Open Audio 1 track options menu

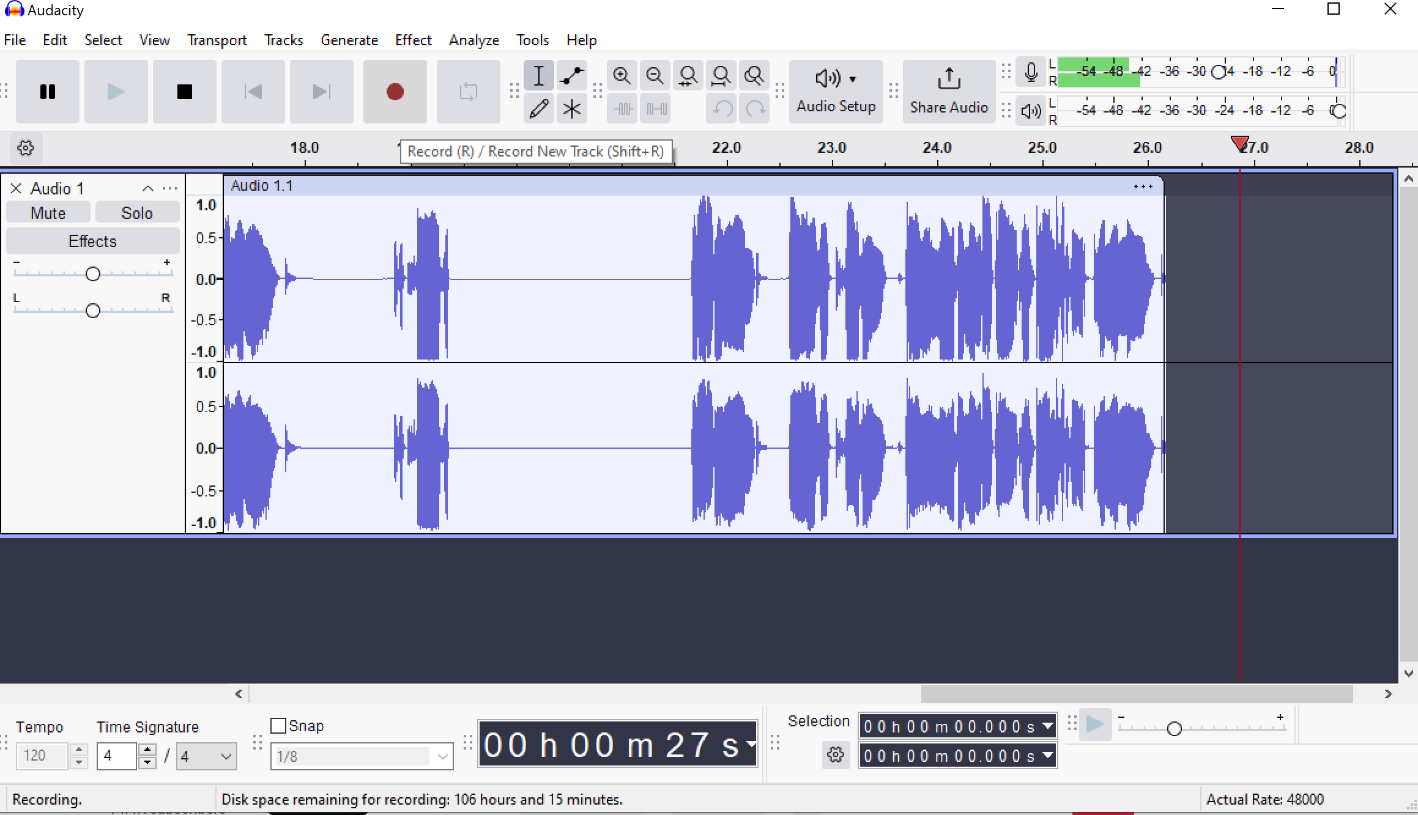[170, 188]
